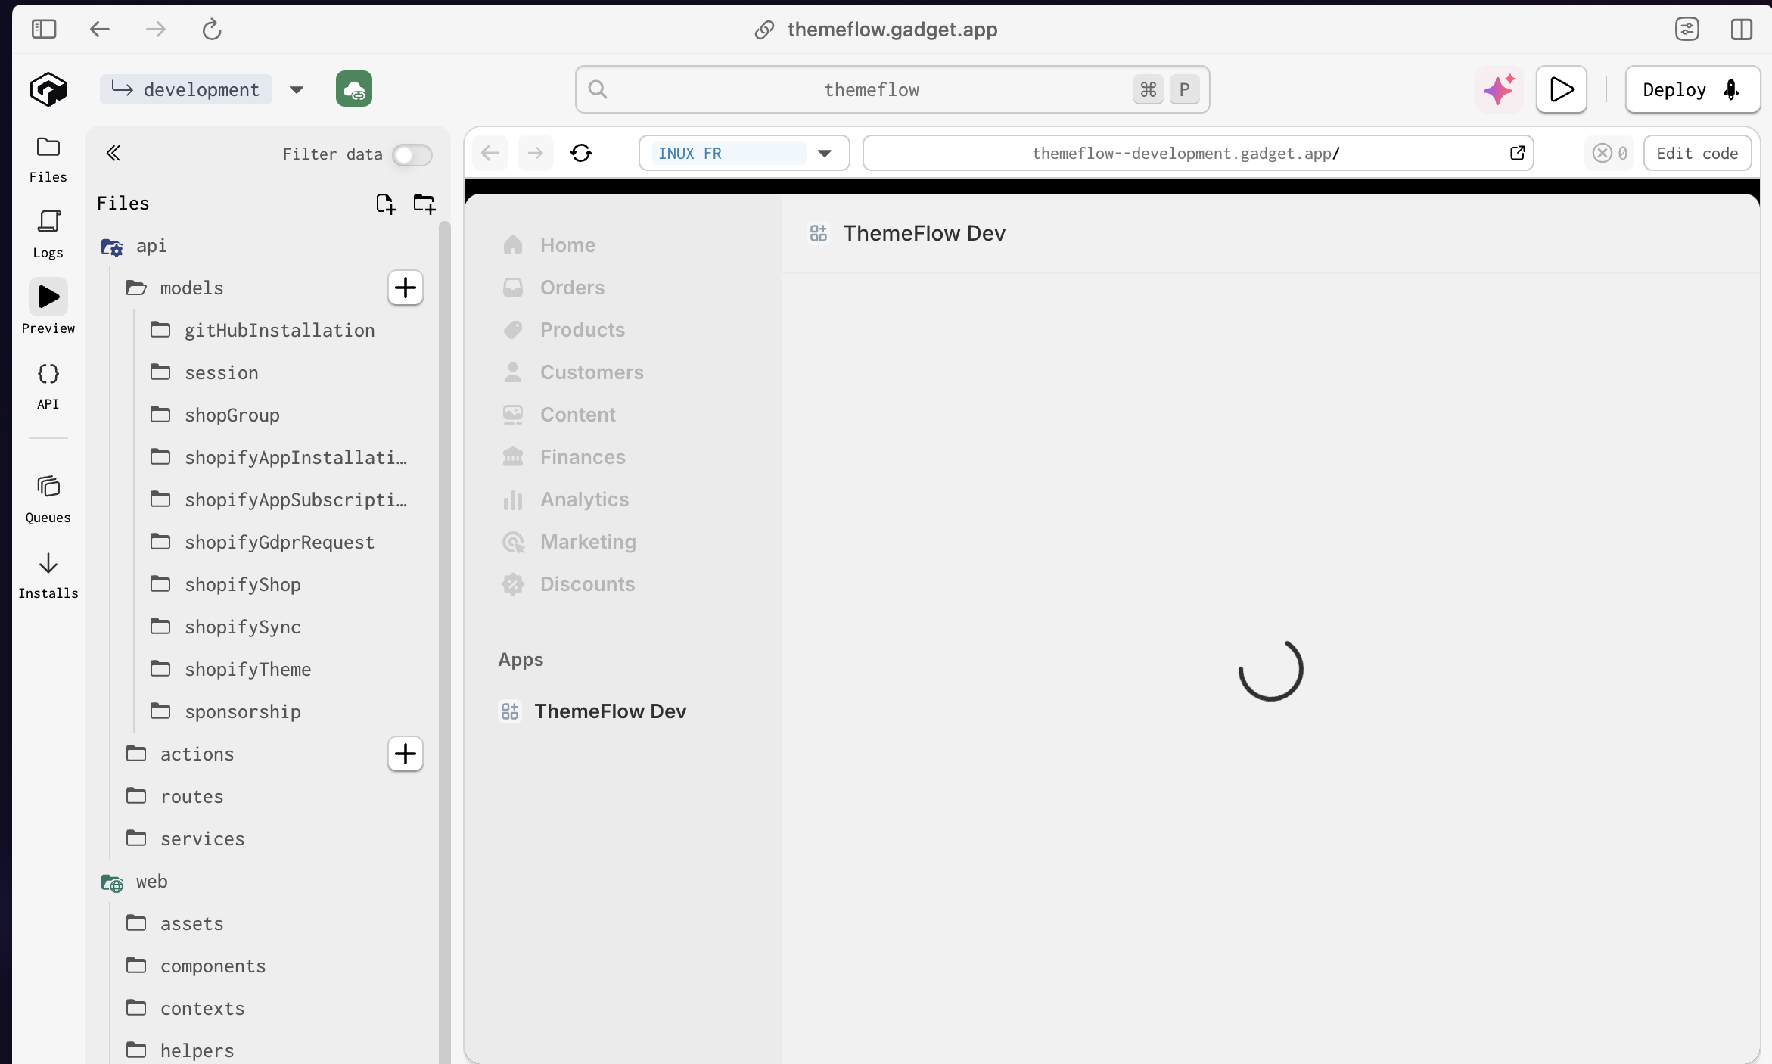Open Customers in the Shopify nav

pos(592,372)
